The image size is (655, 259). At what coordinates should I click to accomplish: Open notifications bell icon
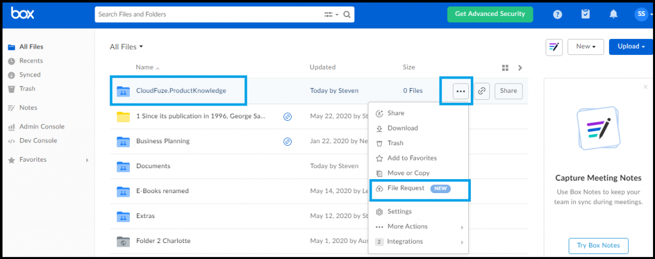(613, 14)
